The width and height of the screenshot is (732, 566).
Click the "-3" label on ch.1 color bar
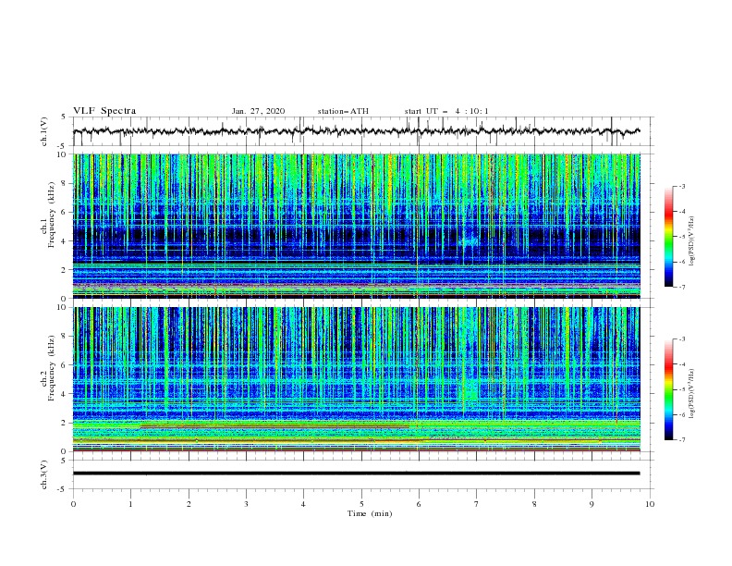681,186
